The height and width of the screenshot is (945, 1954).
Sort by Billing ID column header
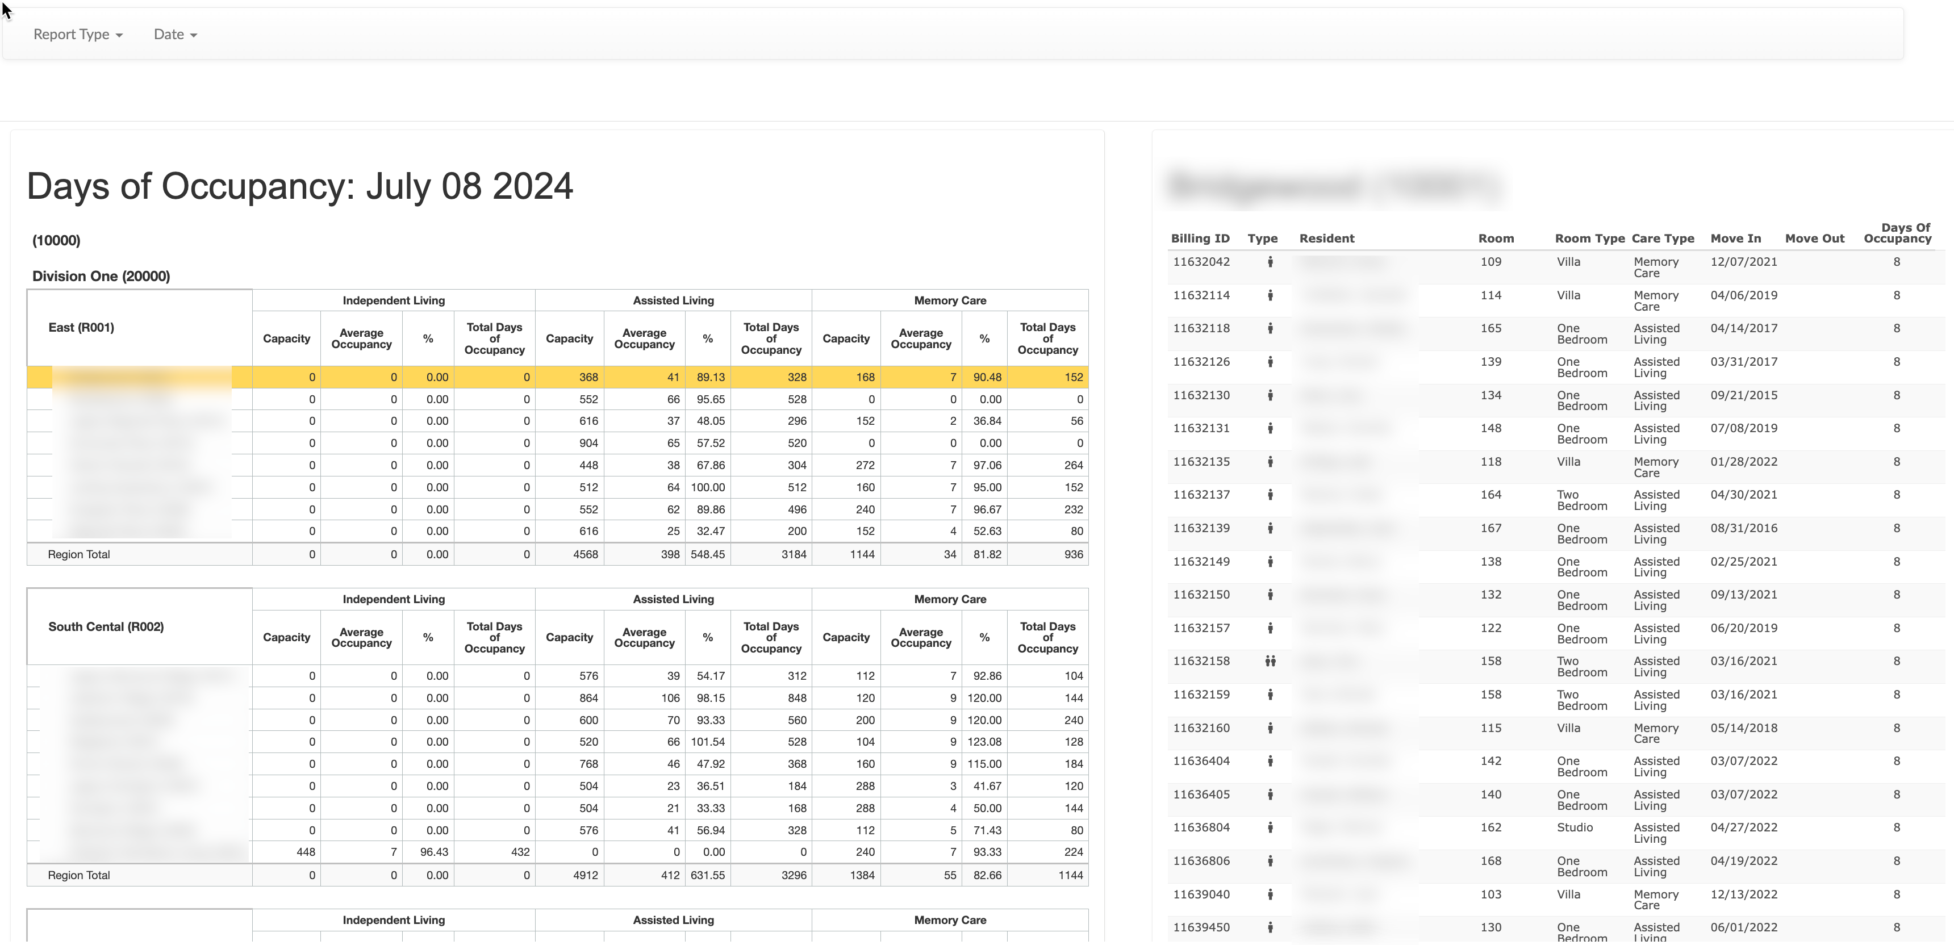(x=1200, y=238)
